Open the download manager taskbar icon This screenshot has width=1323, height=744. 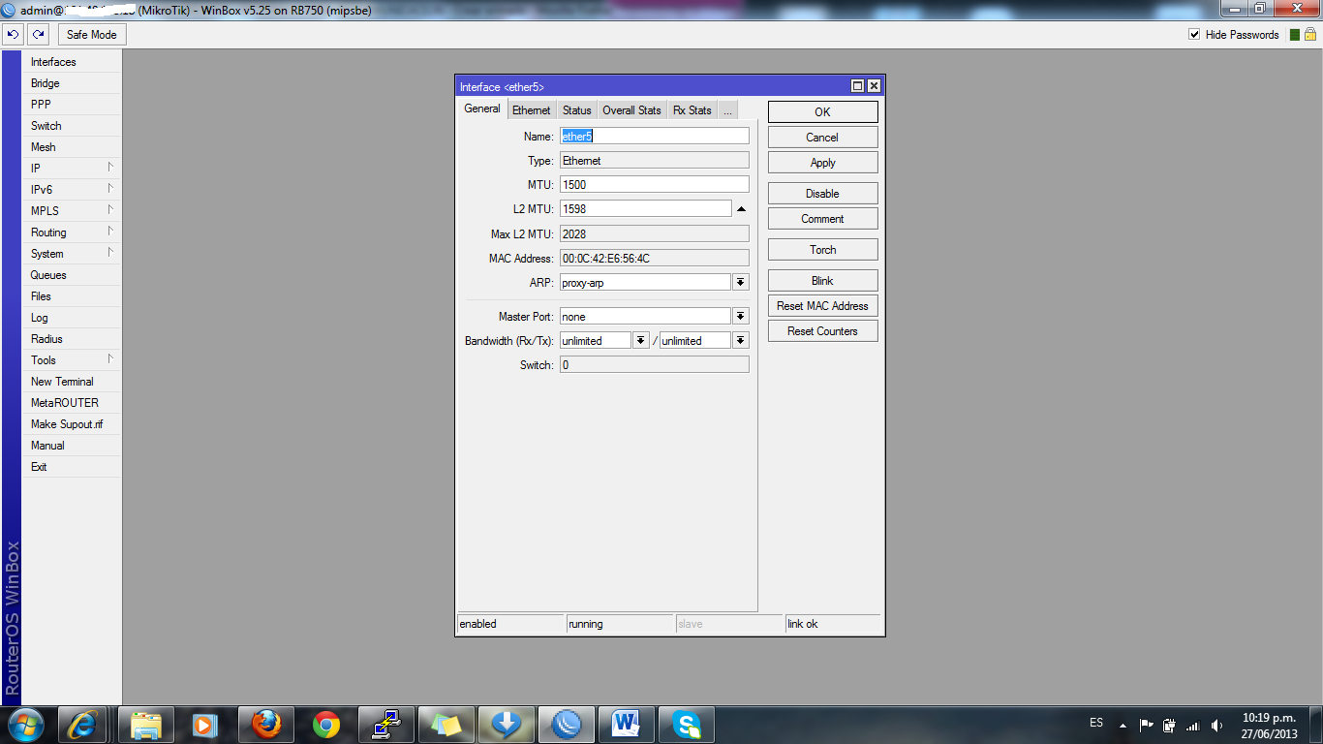[507, 725]
